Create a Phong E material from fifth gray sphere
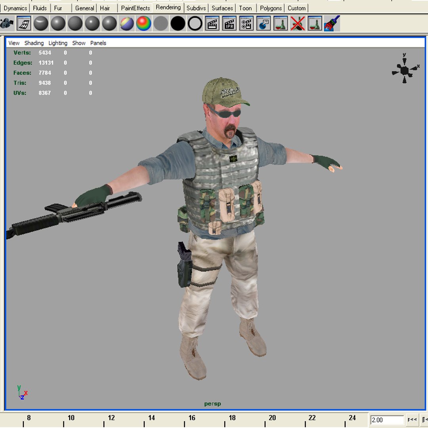This screenshot has height=428, width=428. (x=109, y=23)
